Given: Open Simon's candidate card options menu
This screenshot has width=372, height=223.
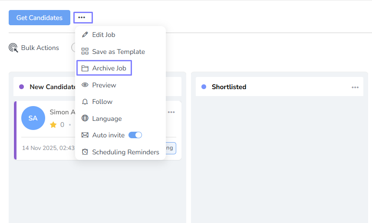Looking at the screenshot, I should [171, 112].
